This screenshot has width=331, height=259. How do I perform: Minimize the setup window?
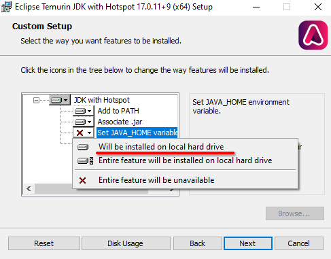point(256,7)
